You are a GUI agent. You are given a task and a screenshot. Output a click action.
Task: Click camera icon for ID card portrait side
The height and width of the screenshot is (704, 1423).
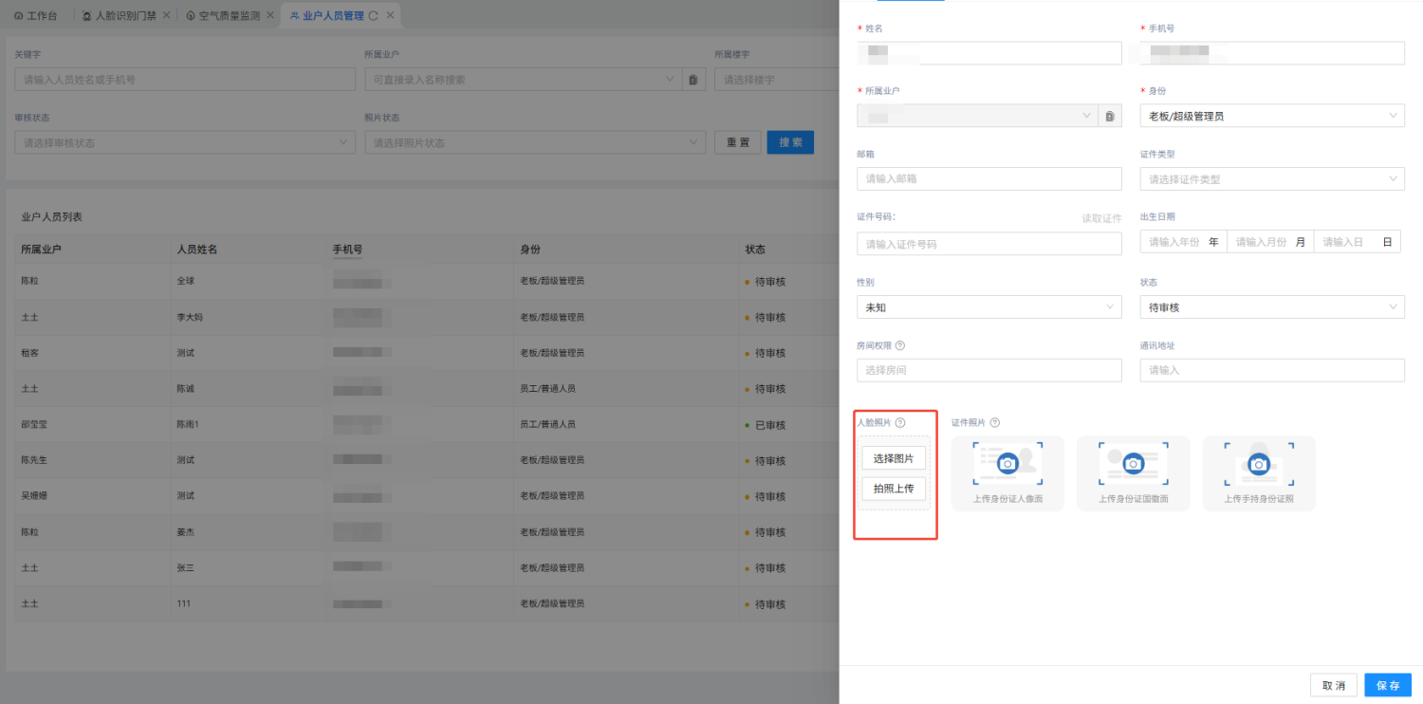click(x=1007, y=463)
